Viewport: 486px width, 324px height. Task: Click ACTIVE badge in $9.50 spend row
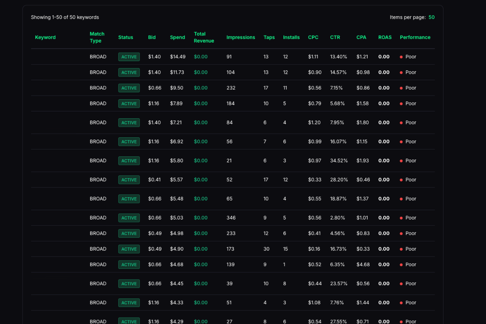(129, 88)
